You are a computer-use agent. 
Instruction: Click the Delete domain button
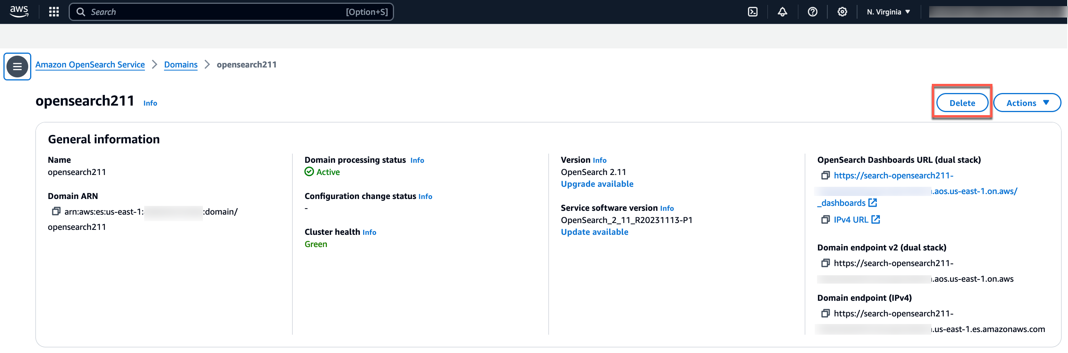click(962, 103)
